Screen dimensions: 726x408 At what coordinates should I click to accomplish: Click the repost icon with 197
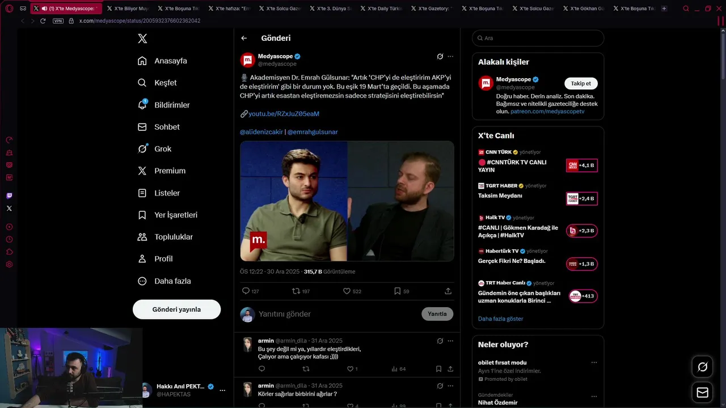pyautogui.click(x=301, y=291)
